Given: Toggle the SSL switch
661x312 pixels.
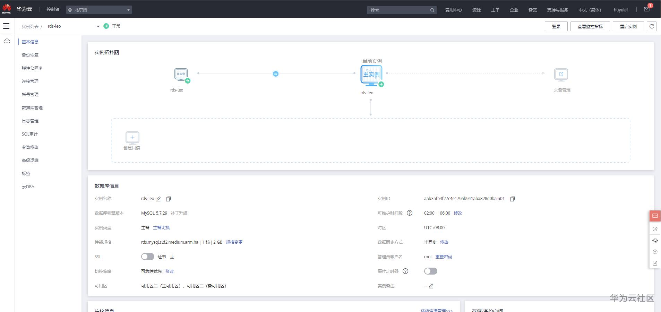Looking at the screenshot, I should tap(148, 257).
